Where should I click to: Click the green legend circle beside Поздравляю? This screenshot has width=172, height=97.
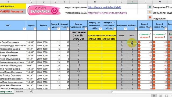pos(150,7)
